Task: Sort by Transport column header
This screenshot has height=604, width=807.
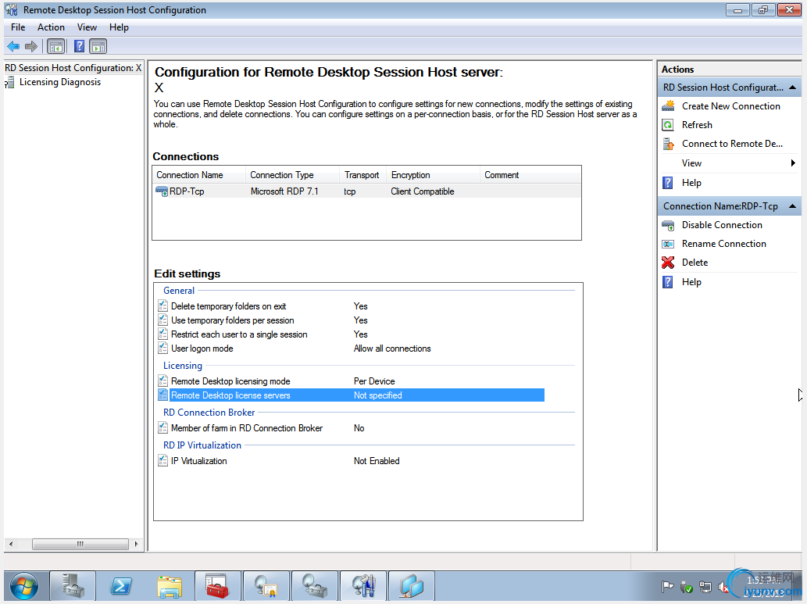Action: pos(362,175)
